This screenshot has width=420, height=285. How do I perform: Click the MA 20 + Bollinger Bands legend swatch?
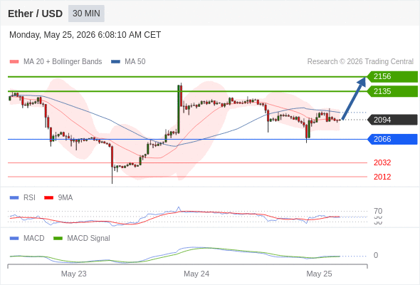point(14,62)
